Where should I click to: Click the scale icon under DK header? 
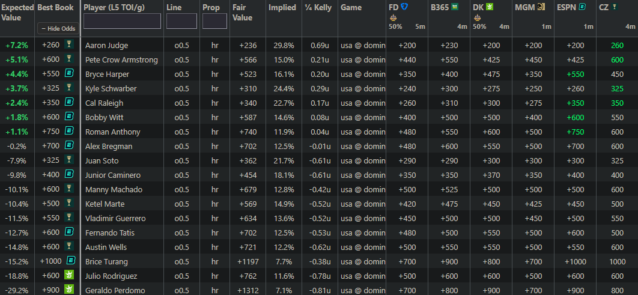click(x=477, y=17)
